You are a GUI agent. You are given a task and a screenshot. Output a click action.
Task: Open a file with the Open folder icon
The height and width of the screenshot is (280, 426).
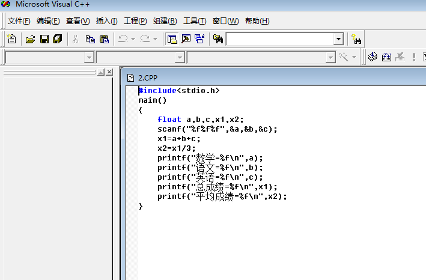pos(31,39)
